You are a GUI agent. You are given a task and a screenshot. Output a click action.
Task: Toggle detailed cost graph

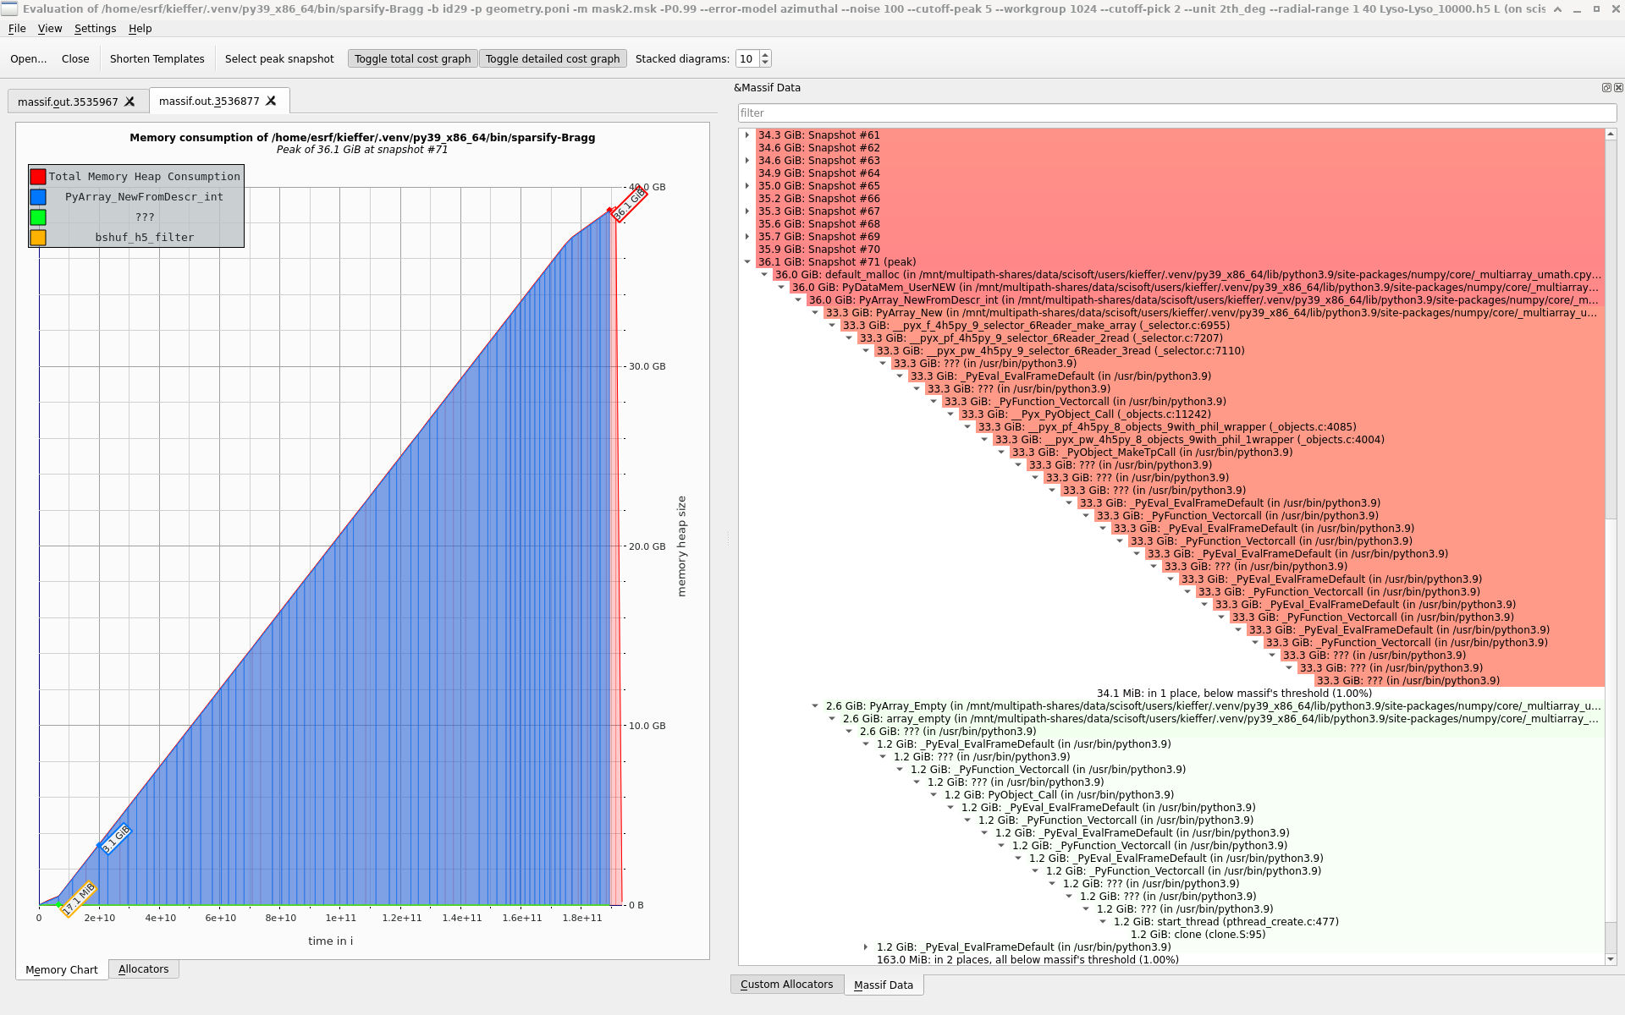(x=553, y=58)
